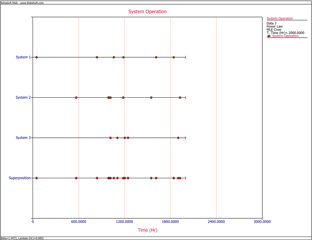Click the 2400.0000 x-axis label
Viewport: 312px width, 240px height.
point(216,222)
